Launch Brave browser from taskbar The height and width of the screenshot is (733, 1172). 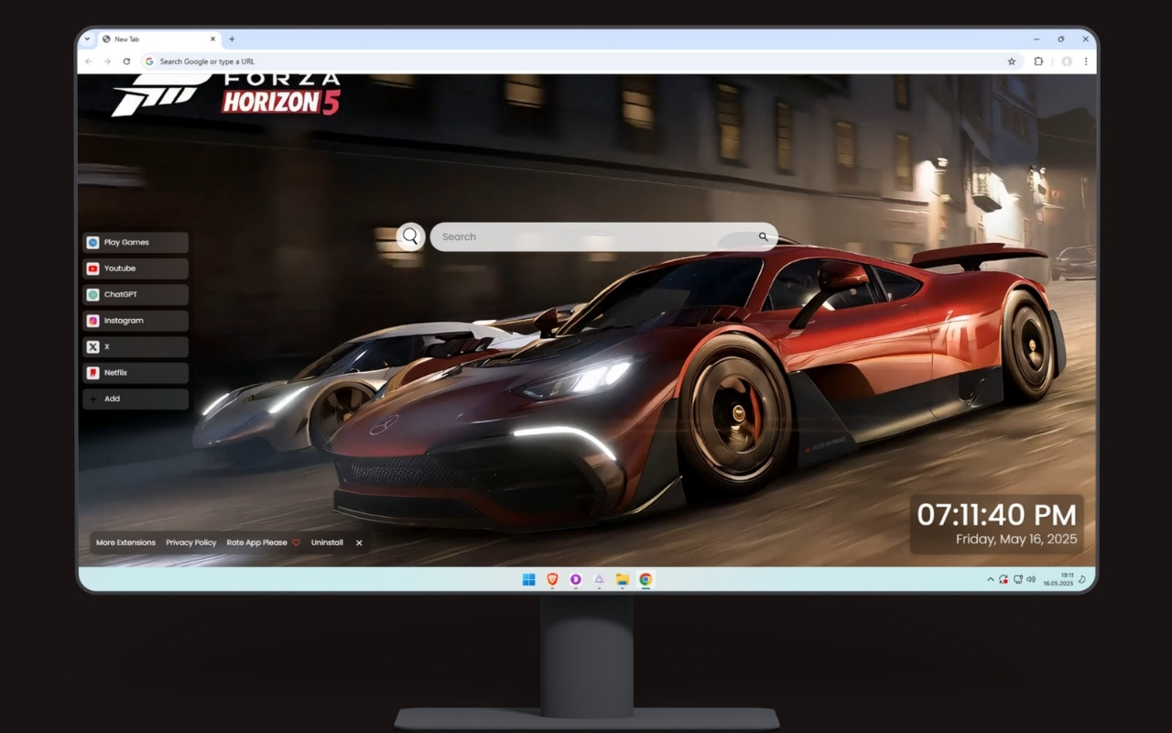[x=552, y=579]
